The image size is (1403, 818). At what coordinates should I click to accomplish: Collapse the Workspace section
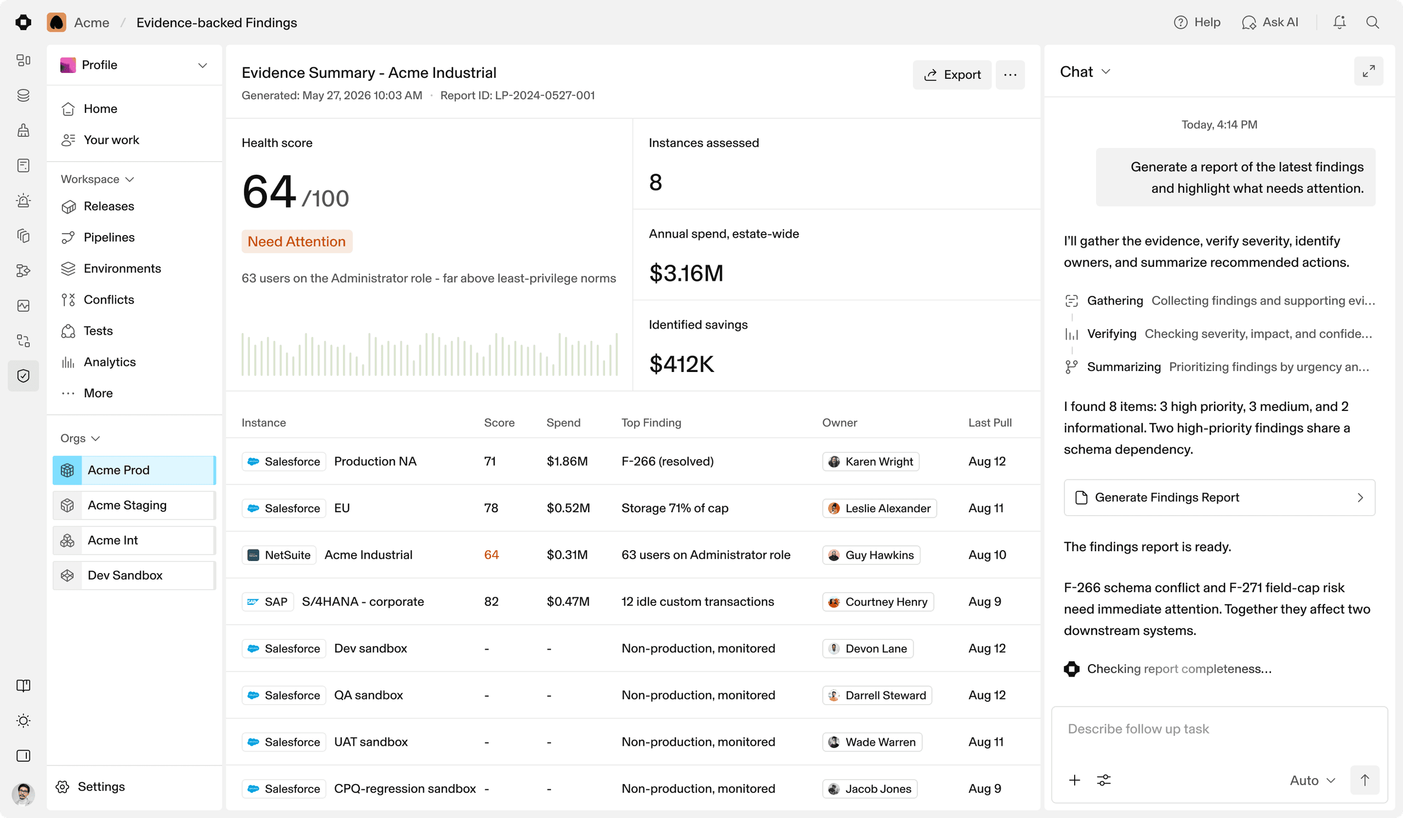98,179
